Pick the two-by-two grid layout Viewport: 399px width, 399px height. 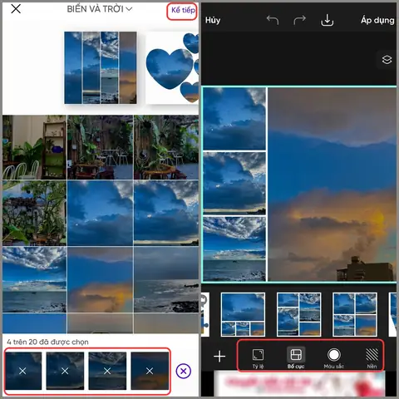coord(355,314)
